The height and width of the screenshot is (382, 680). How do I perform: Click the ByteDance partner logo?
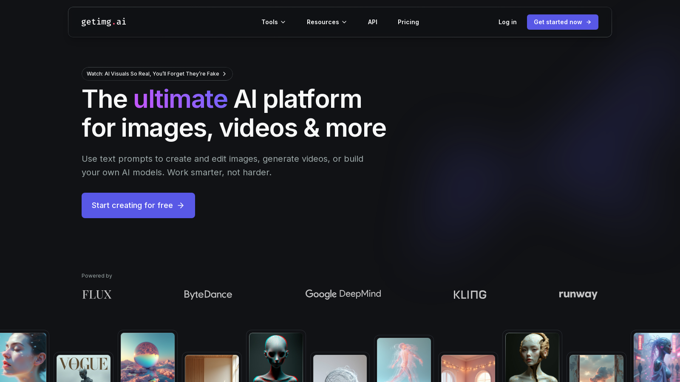[x=208, y=294]
